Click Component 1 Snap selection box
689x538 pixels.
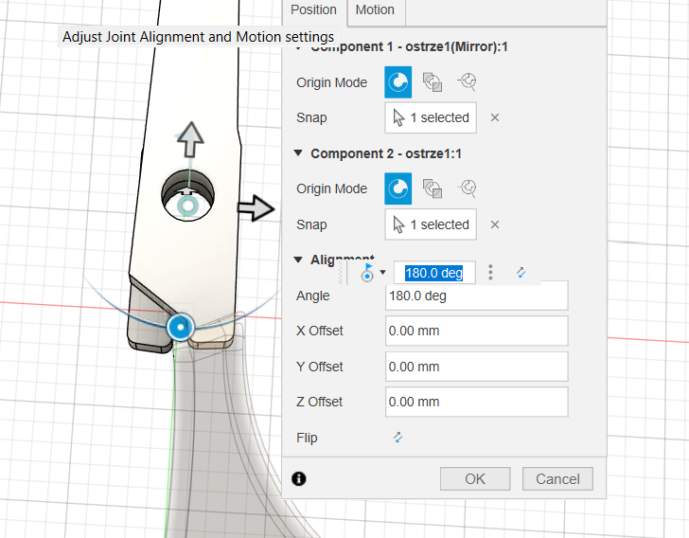click(431, 118)
